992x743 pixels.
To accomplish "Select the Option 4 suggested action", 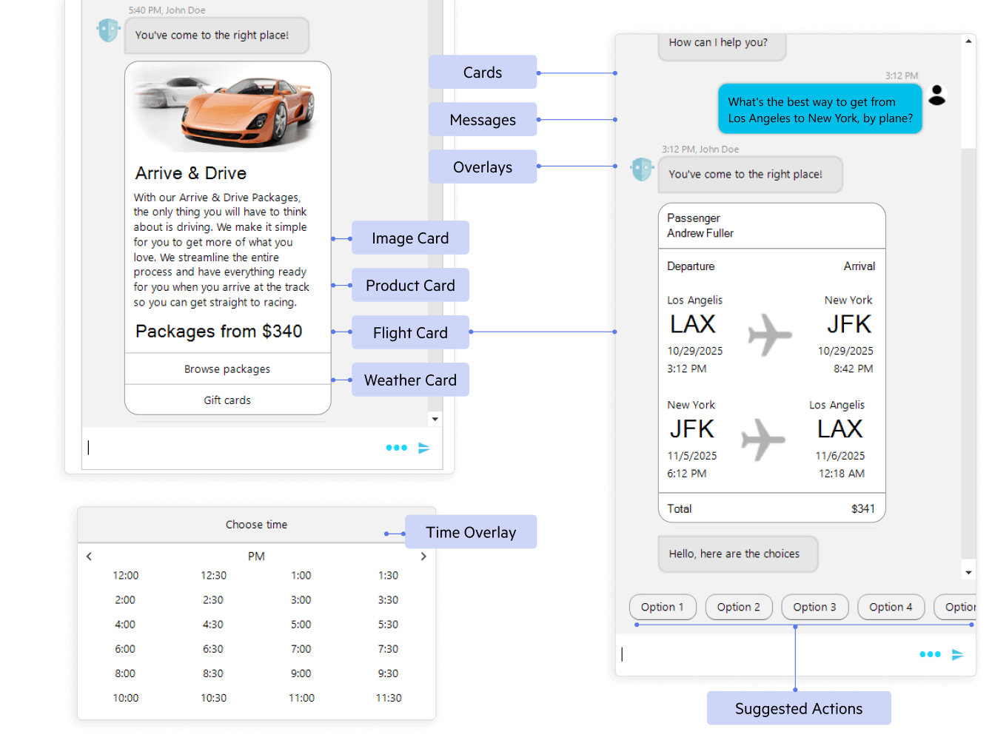I will pyautogui.click(x=891, y=607).
